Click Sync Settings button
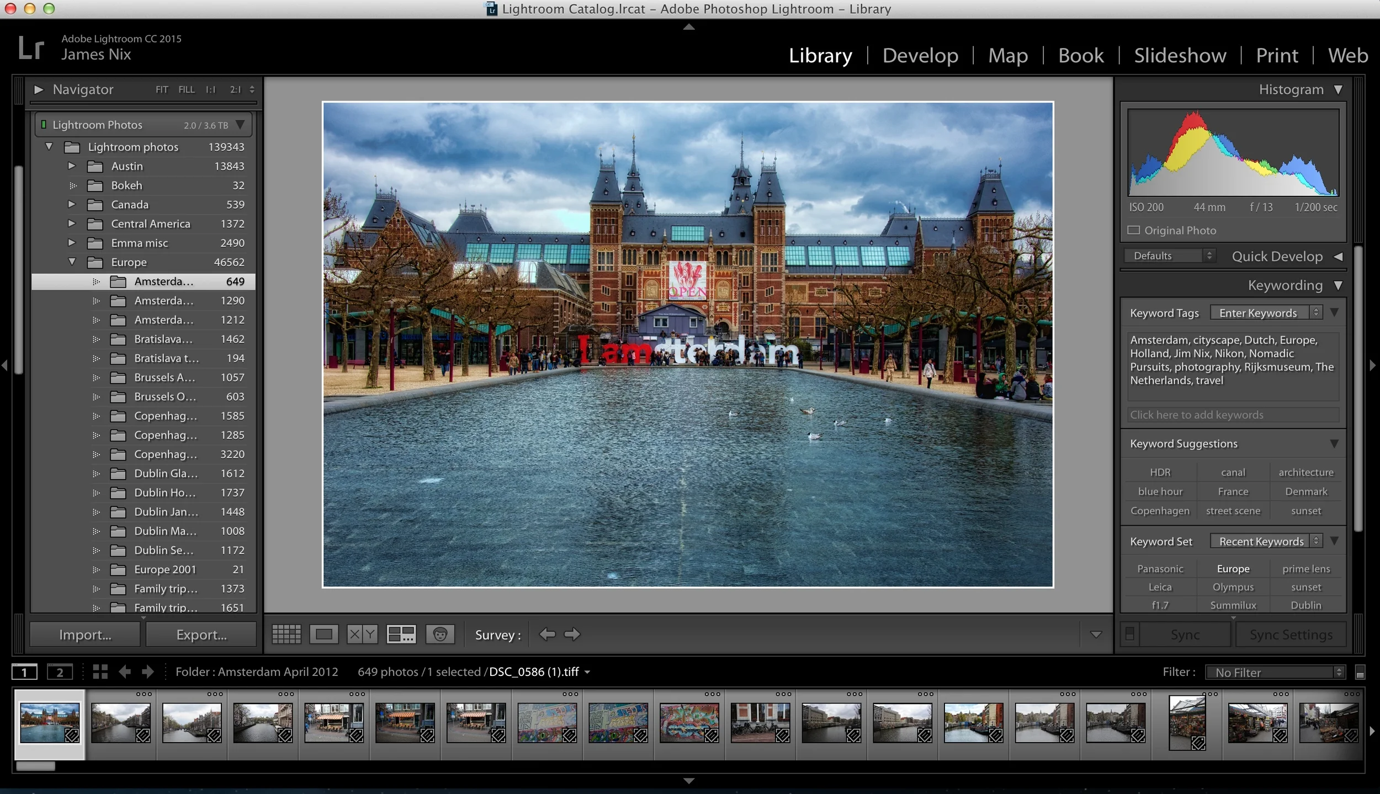This screenshot has width=1380, height=794. coord(1291,635)
